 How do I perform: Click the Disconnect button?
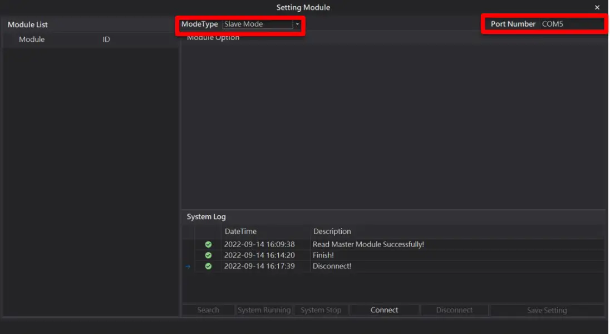454,310
